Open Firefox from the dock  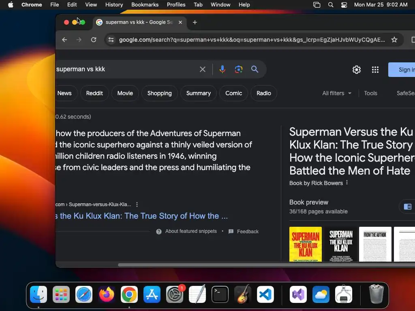(x=107, y=294)
